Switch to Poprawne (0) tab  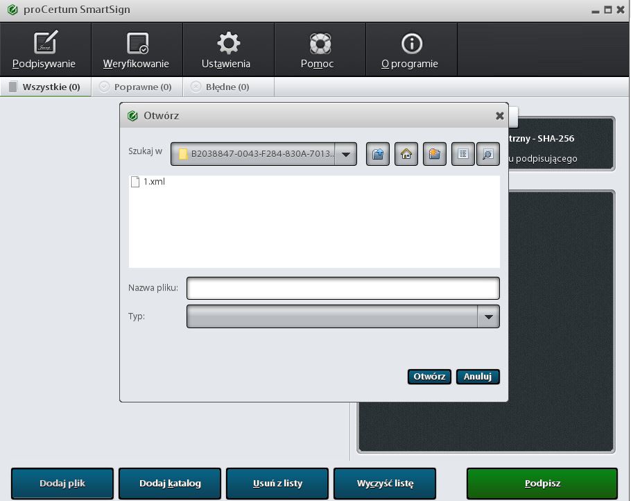tap(137, 87)
